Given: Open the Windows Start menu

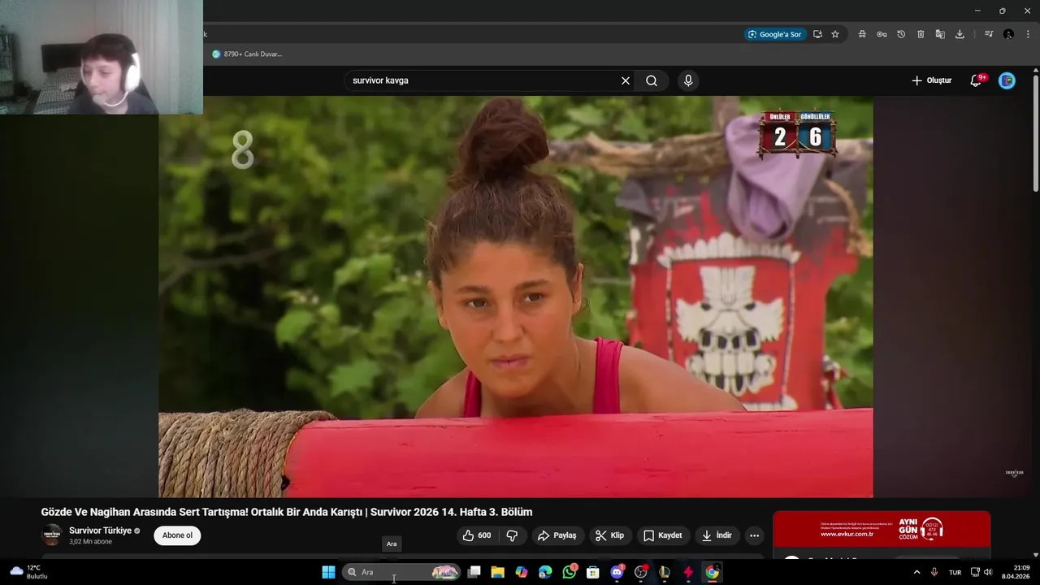Looking at the screenshot, I should point(328,572).
